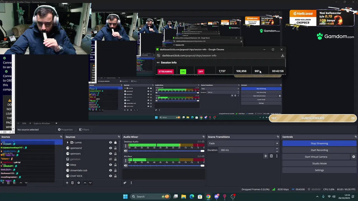This screenshot has height=201, width=358.
Task: Open Windows Start menu
Action: point(125,197)
